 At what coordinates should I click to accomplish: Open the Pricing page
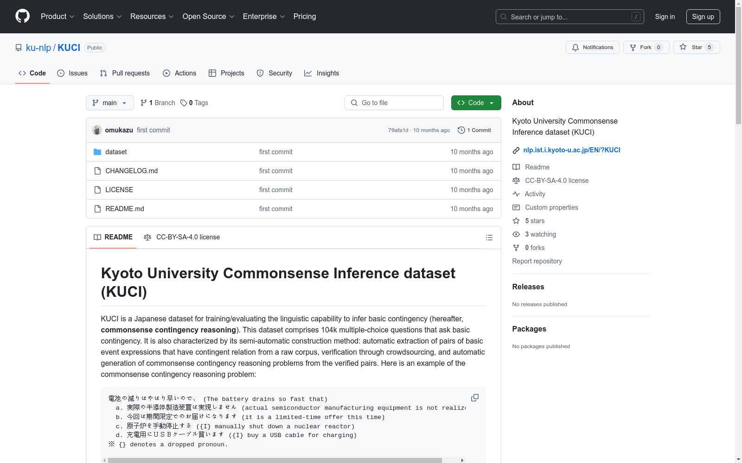pyautogui.click(x=305, y=16)
